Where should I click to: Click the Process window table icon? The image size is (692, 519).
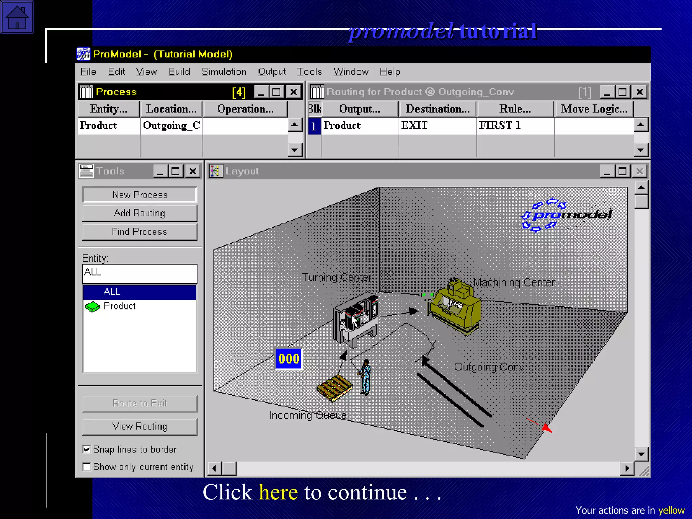86,92
